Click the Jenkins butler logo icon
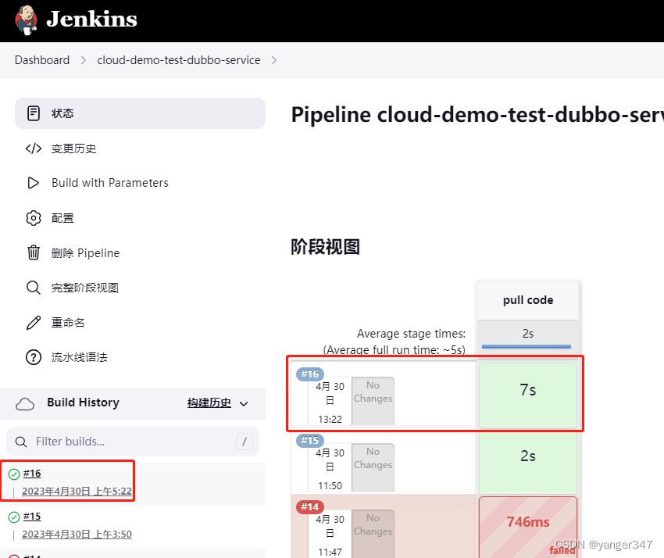The height and width of the screenshot is (558, 664). point(26,20)
